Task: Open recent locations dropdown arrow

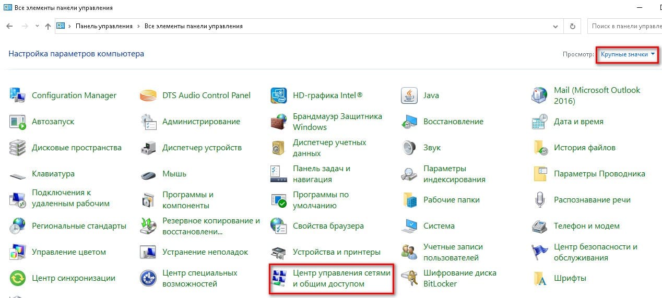Action: coord(37,26)
